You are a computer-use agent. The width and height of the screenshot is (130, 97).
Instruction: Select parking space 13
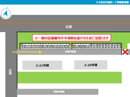tap(33, 46)
